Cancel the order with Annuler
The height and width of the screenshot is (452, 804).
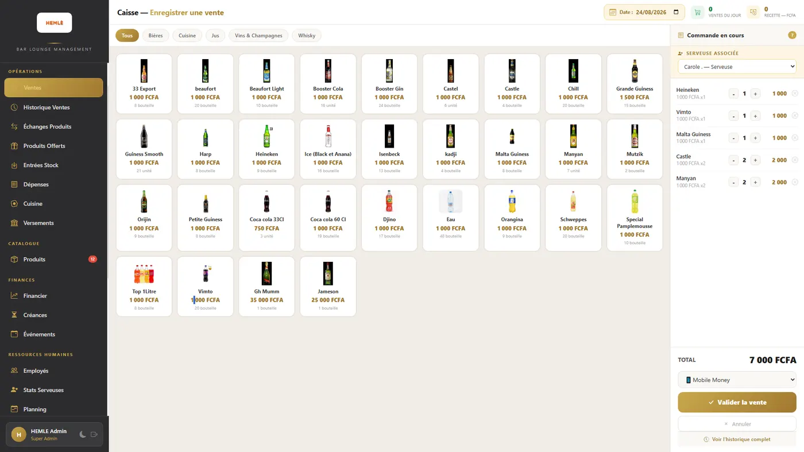coord(737,424)
